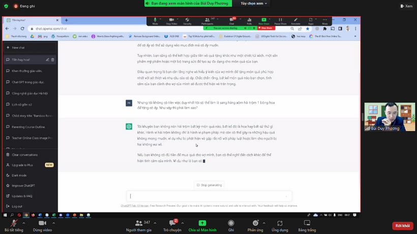417x234 pixels.
Task: Click Stop Video in shared Zoom toolbar
Action: coord(171,21)
